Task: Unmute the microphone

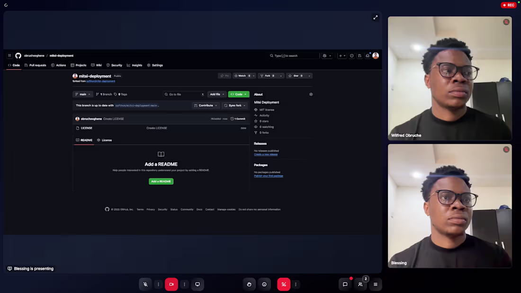Action: coord(145,284)
